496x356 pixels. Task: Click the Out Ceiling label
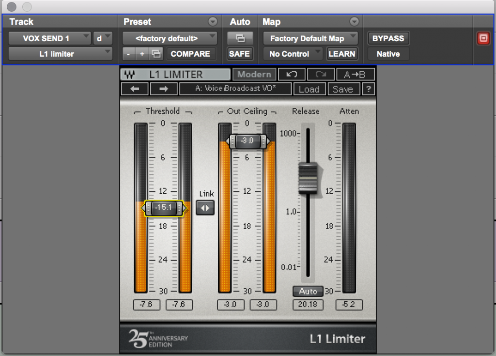(247, 111)
